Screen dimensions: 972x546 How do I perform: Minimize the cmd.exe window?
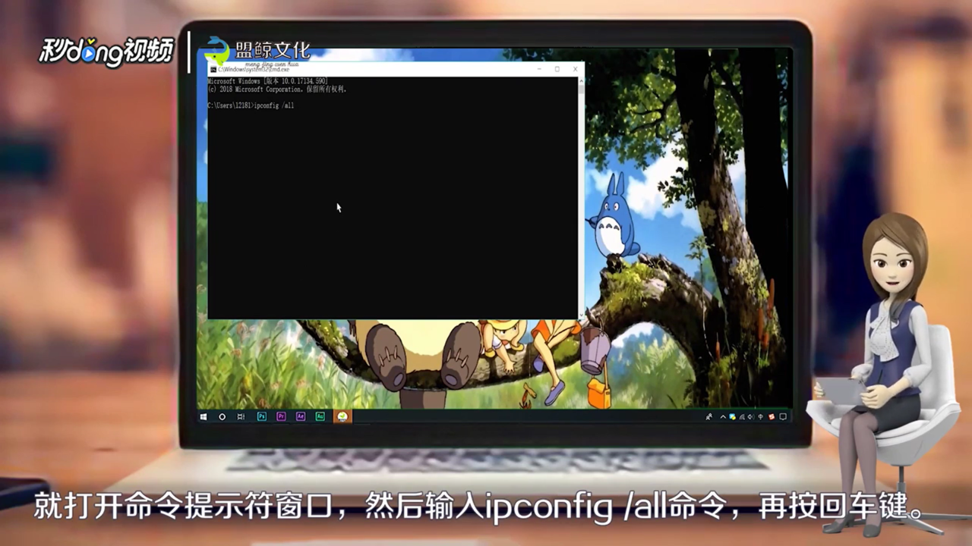pos(539,69)
